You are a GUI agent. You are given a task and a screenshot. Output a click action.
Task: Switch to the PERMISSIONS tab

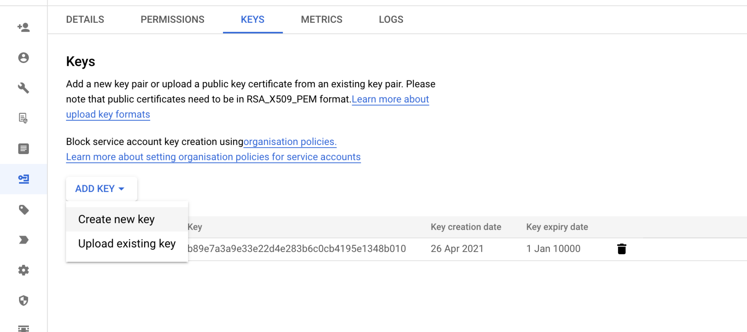172,20
